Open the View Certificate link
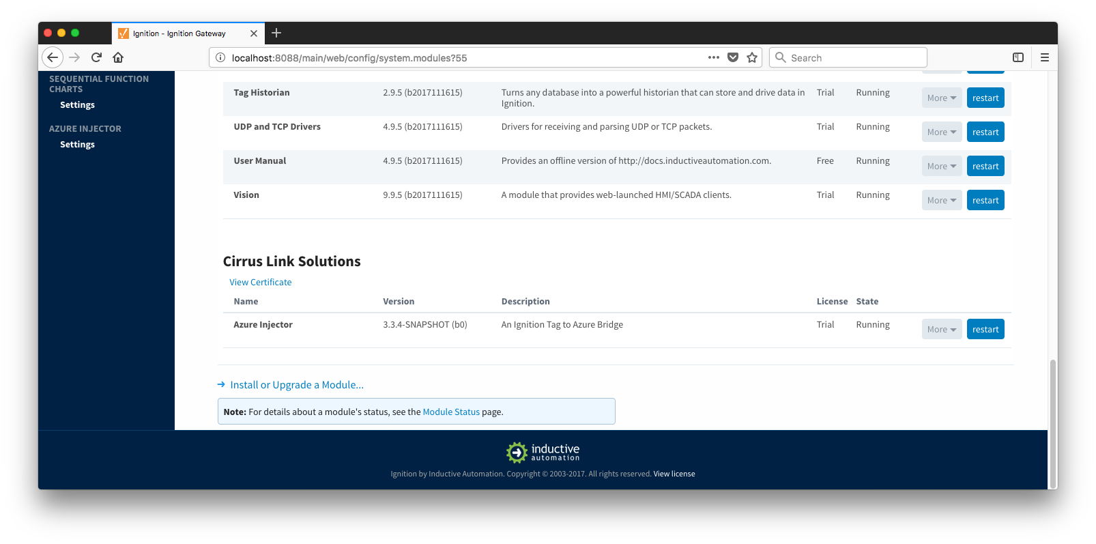1096x544 pixels. click(260, 282)
